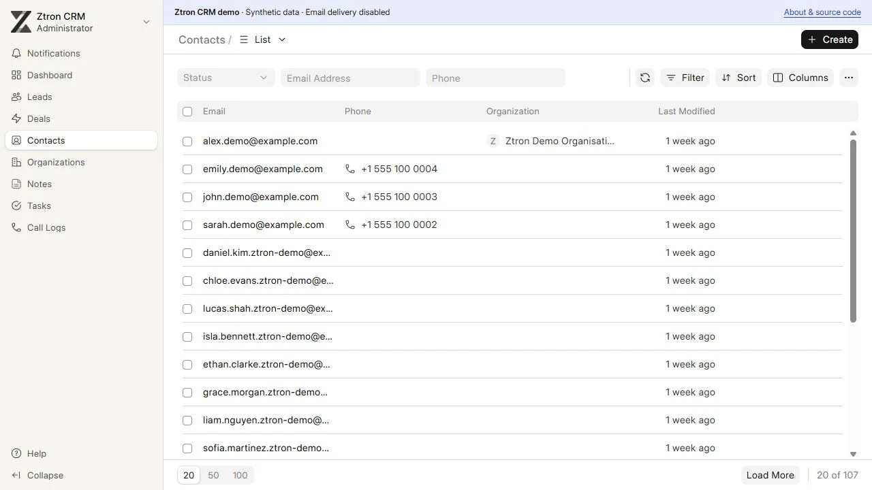Refresh the contacts list
Screen dimensions: 872x490
tap(645, 78)
